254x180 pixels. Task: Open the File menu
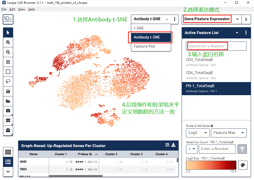coord(4,9)
